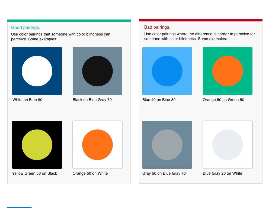The height and width of the screenshot is (208, 269).
Task: Click the White on Blue 90 swatch
Action: click(x=37, y=71)
